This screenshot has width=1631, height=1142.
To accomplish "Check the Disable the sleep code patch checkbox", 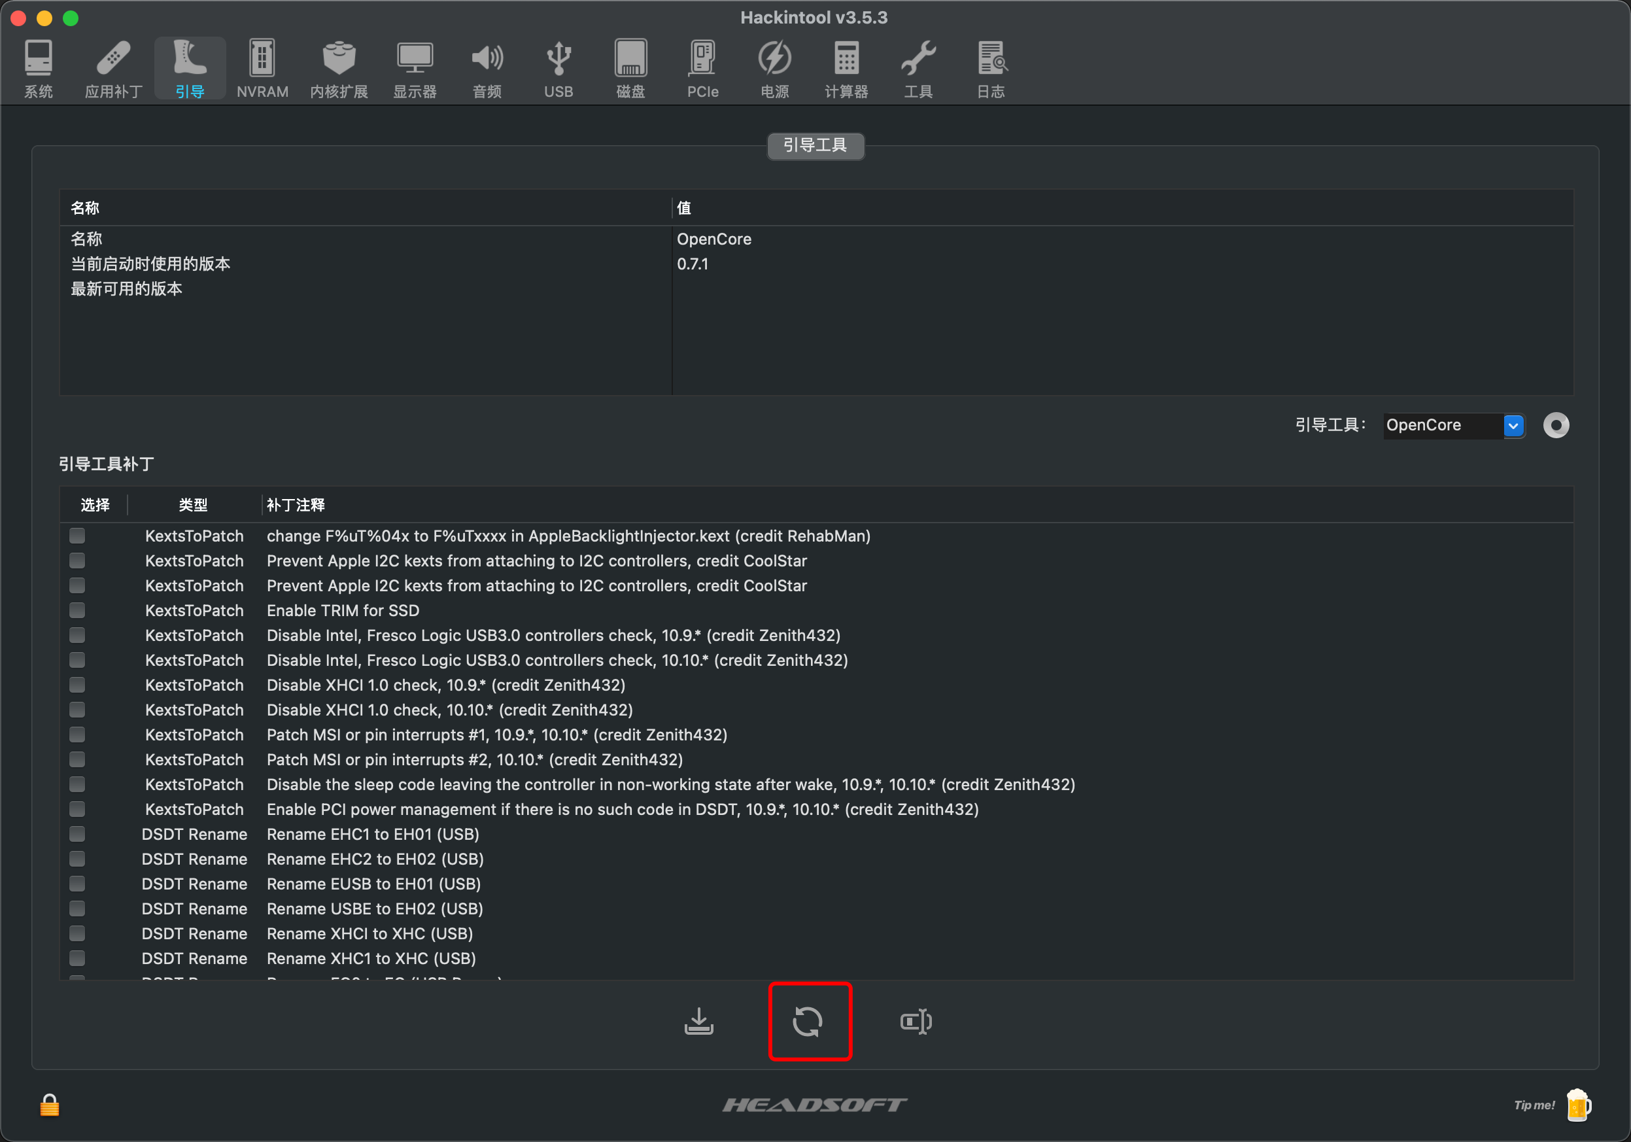I will (x=77, y=784).
